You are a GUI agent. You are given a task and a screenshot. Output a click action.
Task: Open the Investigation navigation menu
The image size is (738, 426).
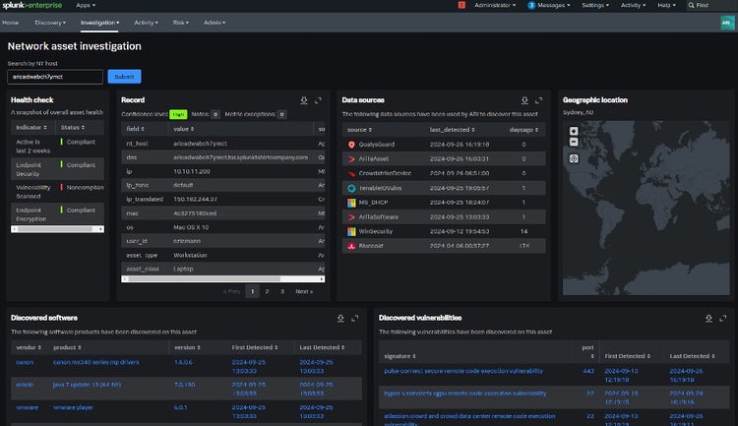point(99,21)
